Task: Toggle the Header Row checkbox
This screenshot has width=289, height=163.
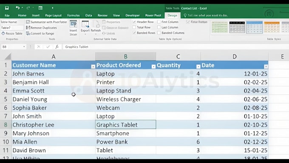Action: point(134,22)
